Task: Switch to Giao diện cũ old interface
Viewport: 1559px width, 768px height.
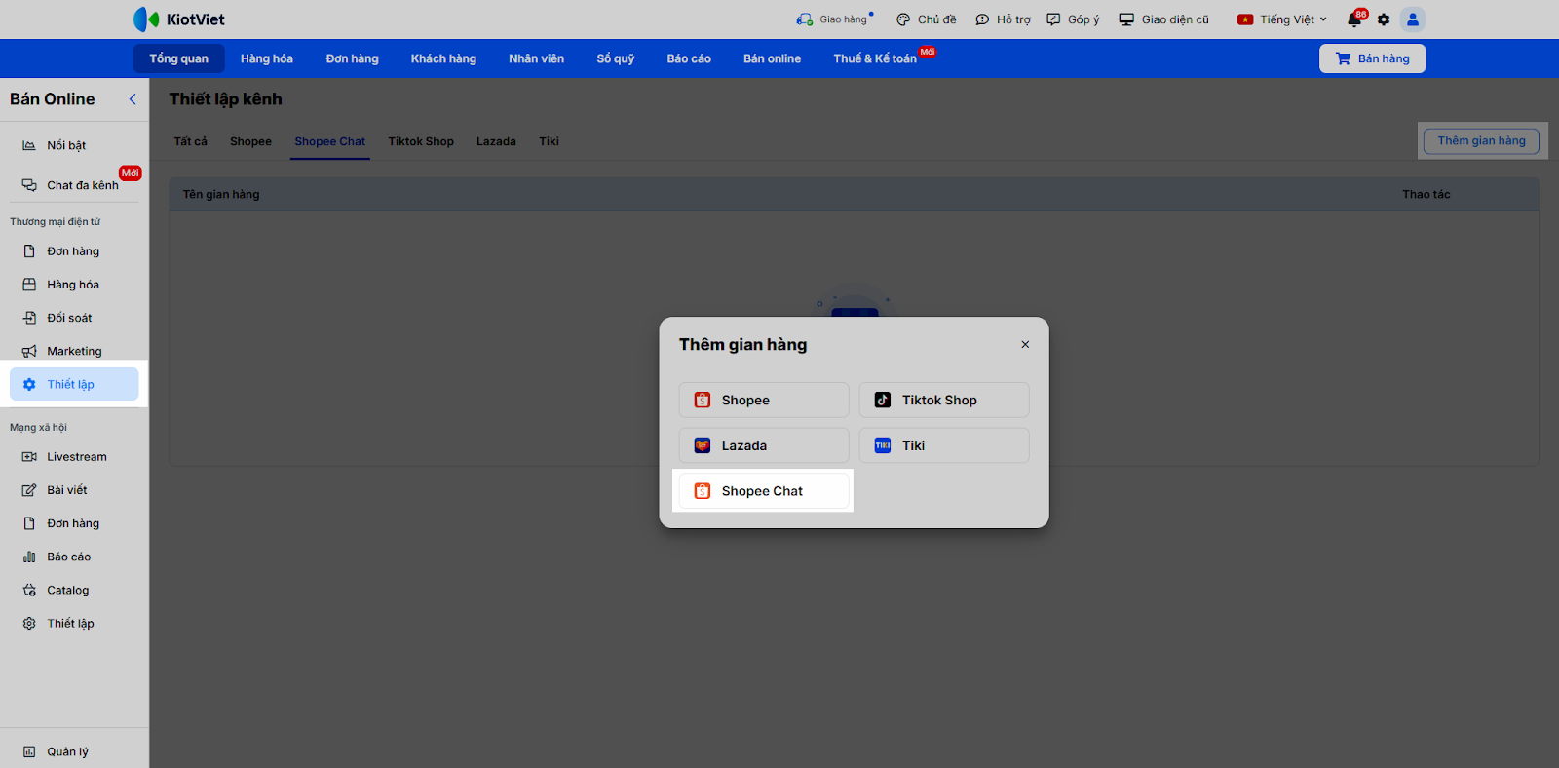Action: pyautogui.click(x=1163, y=19)
